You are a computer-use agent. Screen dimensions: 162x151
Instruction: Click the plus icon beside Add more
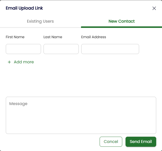9,62
